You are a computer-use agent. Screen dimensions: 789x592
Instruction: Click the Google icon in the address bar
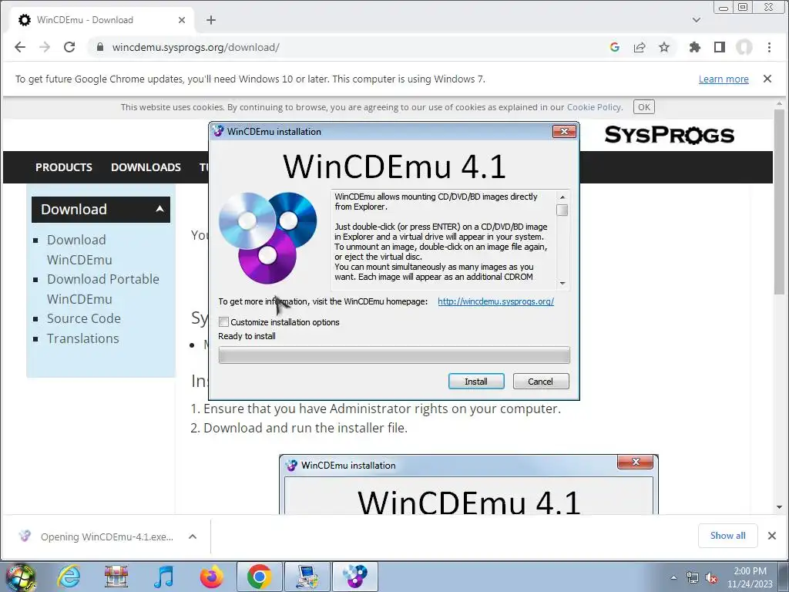click(614, 47)
